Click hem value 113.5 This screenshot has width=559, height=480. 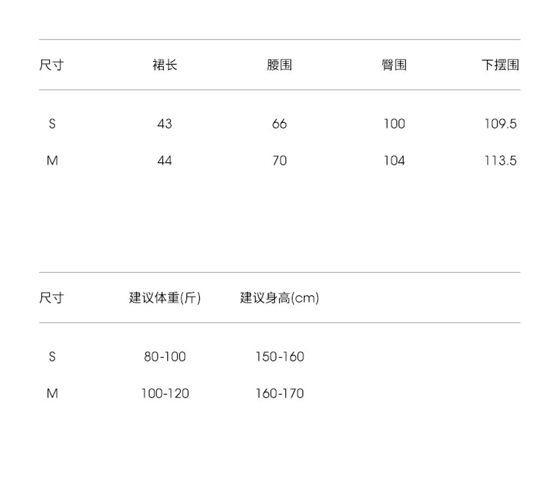tap(500, 161)
